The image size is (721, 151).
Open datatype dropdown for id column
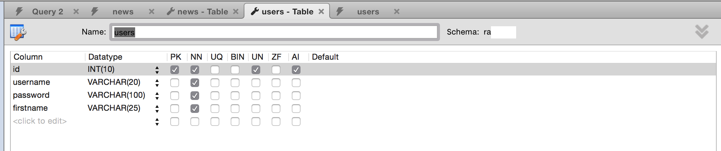coord(157,70)
